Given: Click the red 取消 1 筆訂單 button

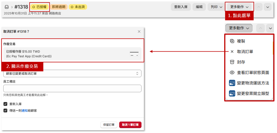Looking at the screenshot, I should [x=130, y=125].
